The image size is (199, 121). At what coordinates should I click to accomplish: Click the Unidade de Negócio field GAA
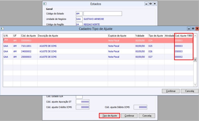(x=79, y=19)
